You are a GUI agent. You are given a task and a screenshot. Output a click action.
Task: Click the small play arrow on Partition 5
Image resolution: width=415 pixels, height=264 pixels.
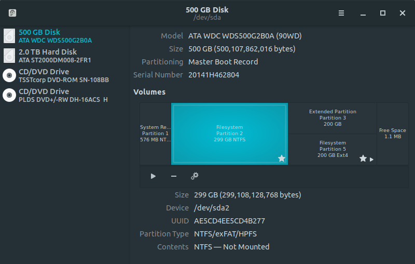371,159
